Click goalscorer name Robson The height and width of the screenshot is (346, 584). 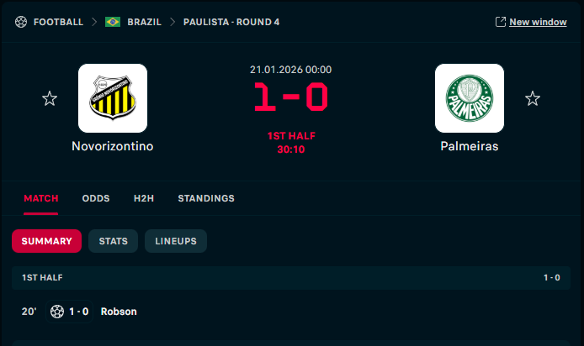(119, 312)
